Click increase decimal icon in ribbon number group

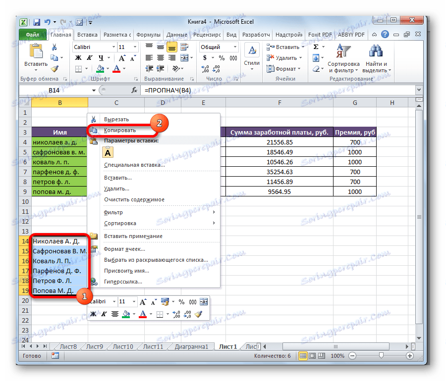pyautogui.click(x=205, y=69)
